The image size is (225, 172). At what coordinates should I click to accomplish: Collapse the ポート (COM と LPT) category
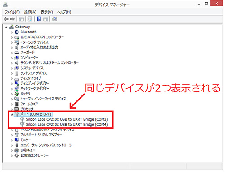tap(12, 115)
